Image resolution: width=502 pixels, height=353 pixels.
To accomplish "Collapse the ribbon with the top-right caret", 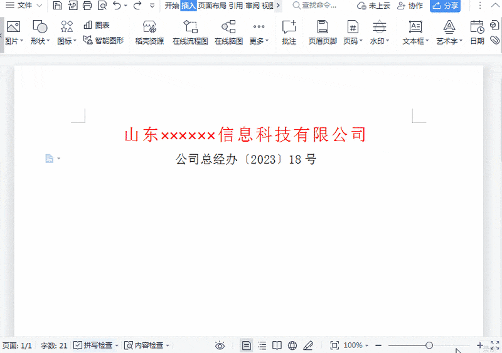I will pos(495,6).
